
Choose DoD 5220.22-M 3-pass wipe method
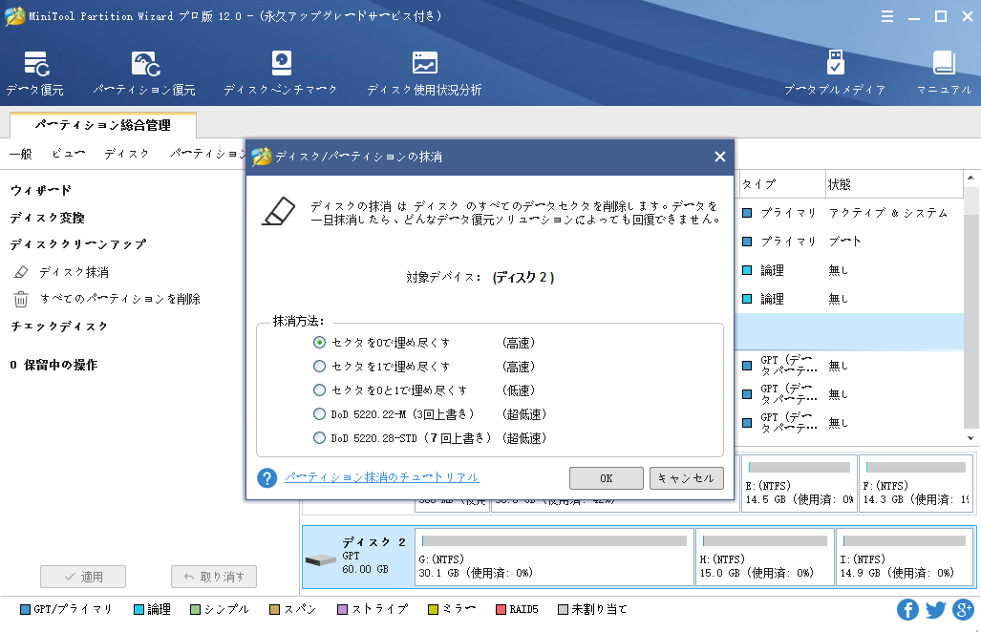(x=320, y=414)
